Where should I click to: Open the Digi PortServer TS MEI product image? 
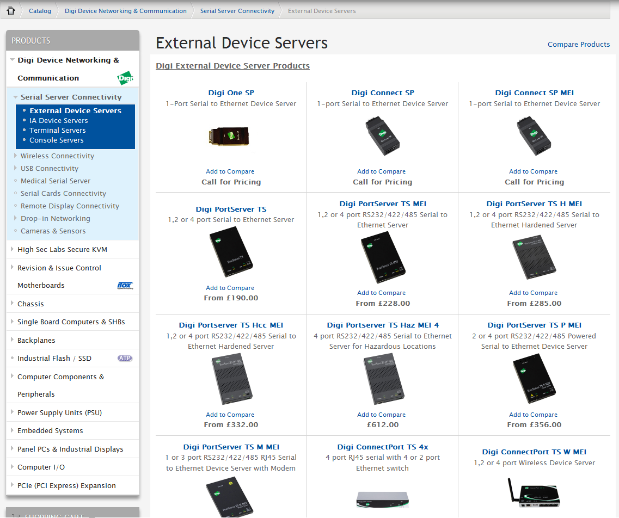[x=383, y=257]
